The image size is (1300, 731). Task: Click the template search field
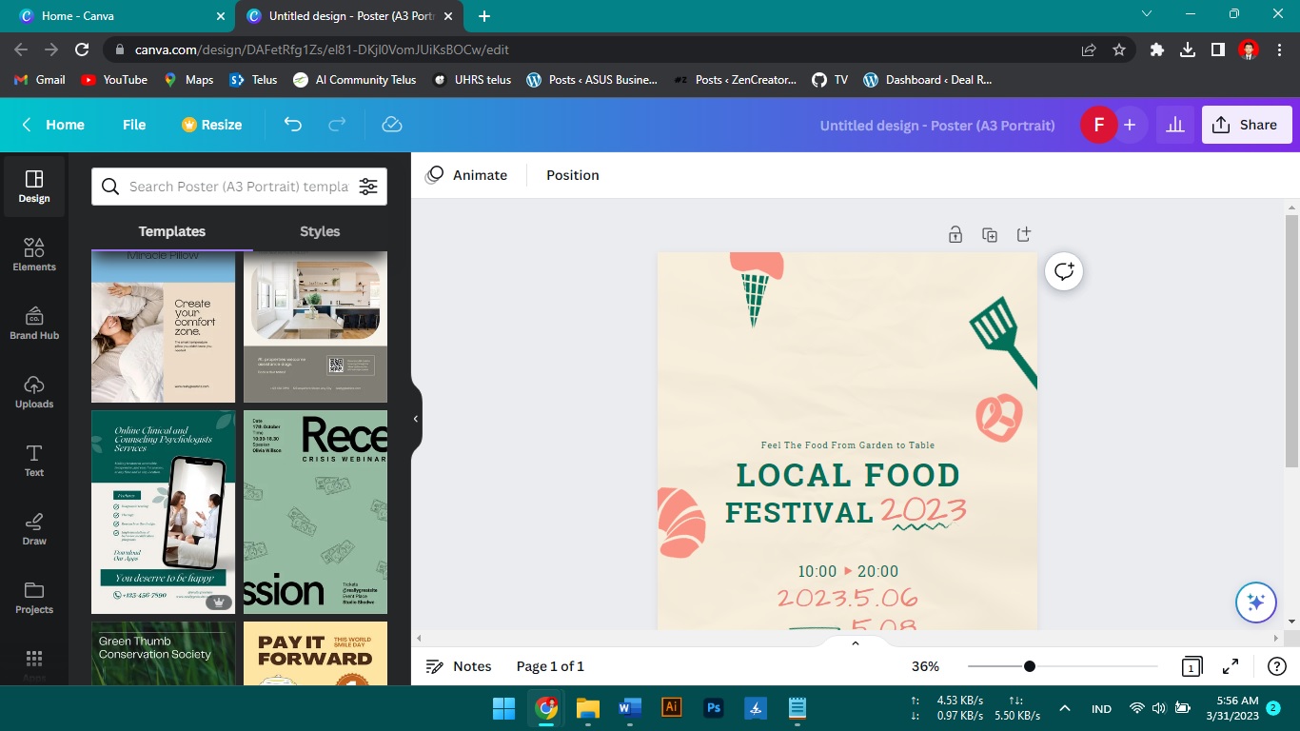tap(228, 187)
